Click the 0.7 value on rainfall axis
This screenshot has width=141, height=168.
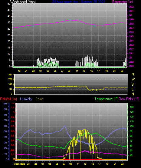(13, 126)
